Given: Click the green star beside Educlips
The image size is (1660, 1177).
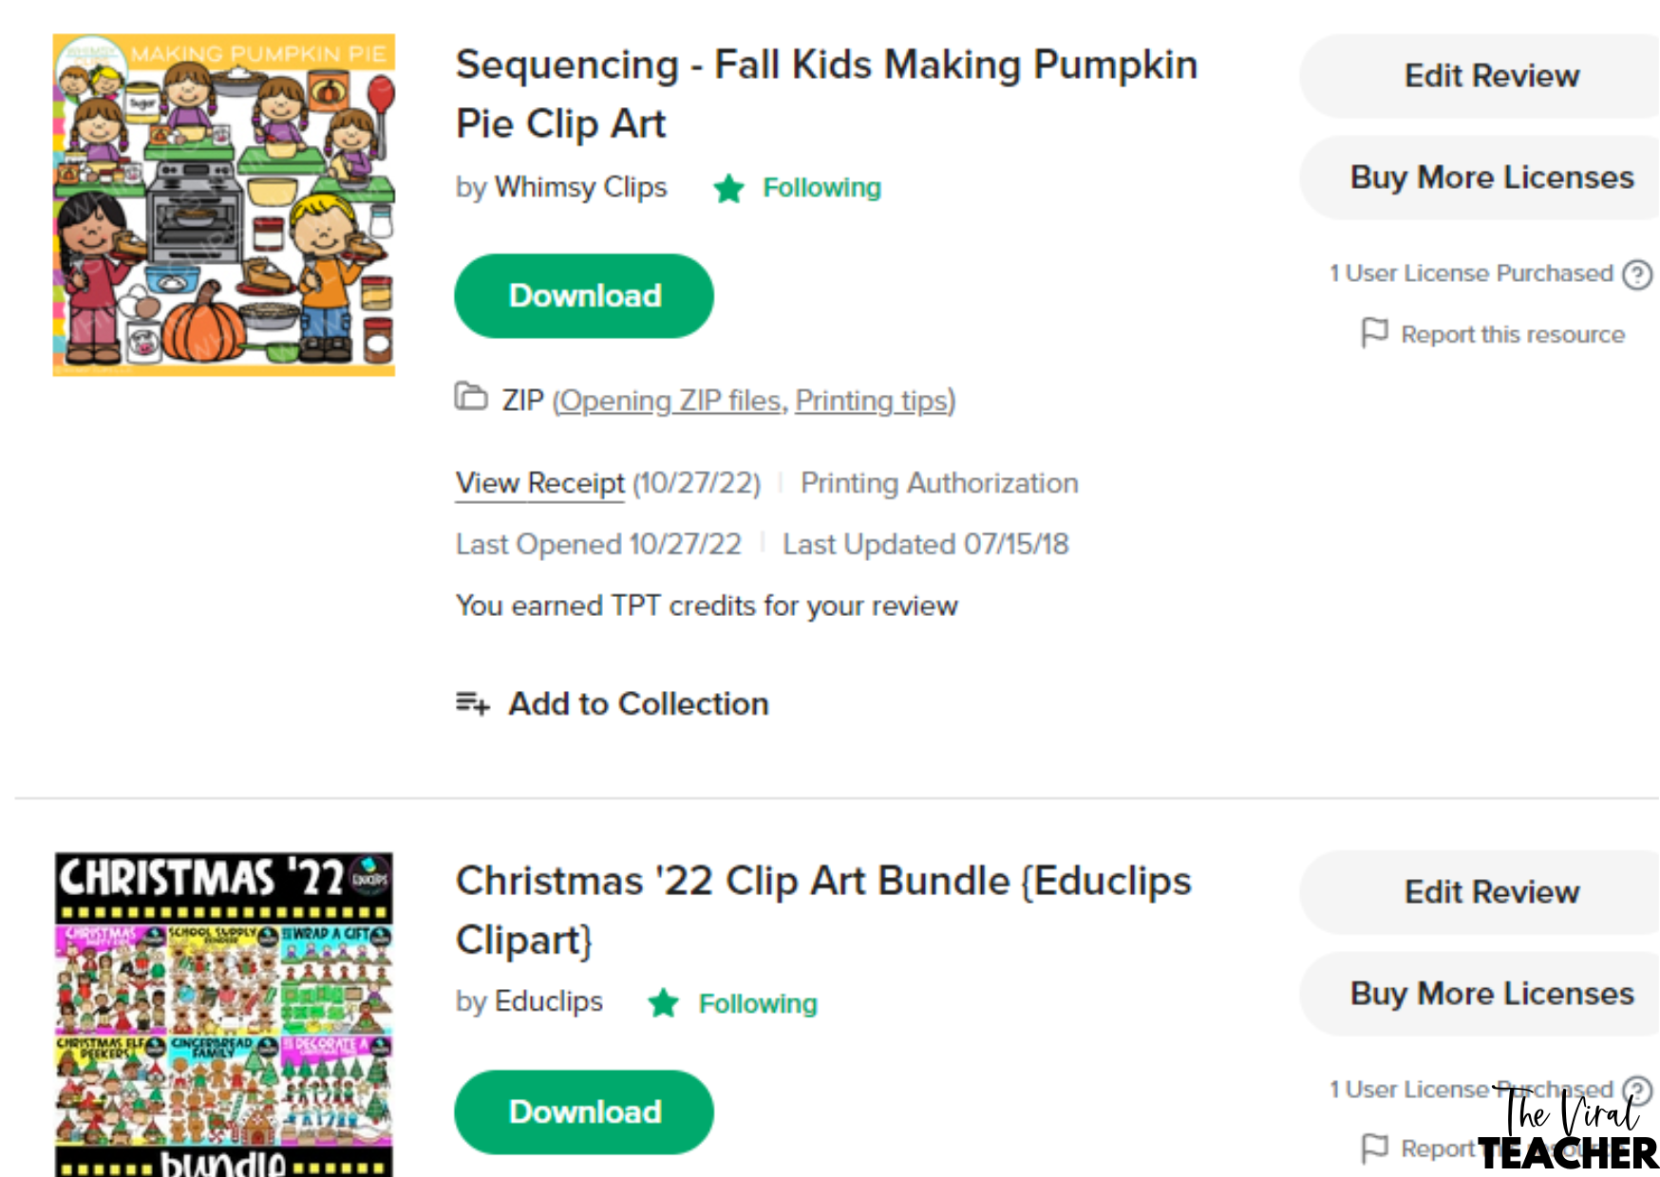Looking at the screenshot, I should (664, 1003).
